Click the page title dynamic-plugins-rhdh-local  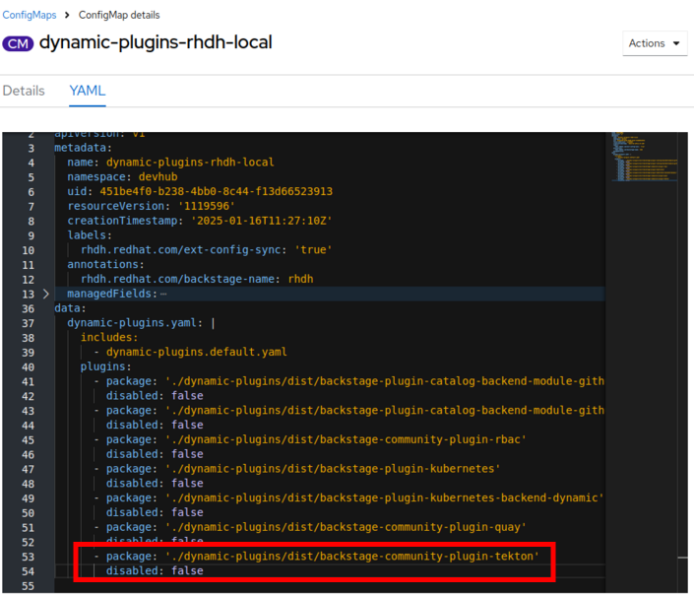pos(156,43)
